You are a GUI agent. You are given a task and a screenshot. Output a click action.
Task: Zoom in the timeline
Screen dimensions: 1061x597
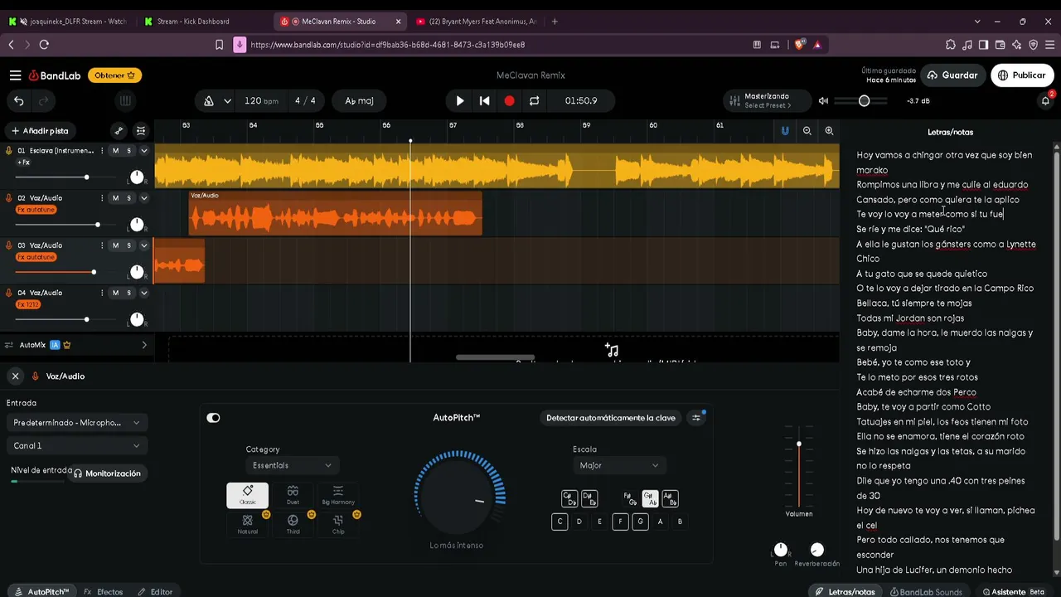click(x=829, y=131)
